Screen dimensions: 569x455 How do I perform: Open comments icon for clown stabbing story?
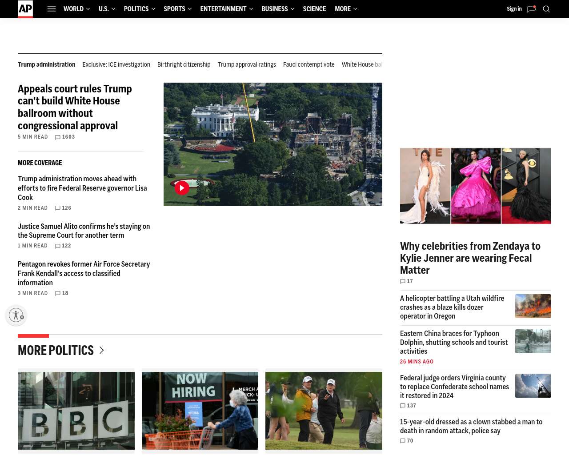(403, 441)
